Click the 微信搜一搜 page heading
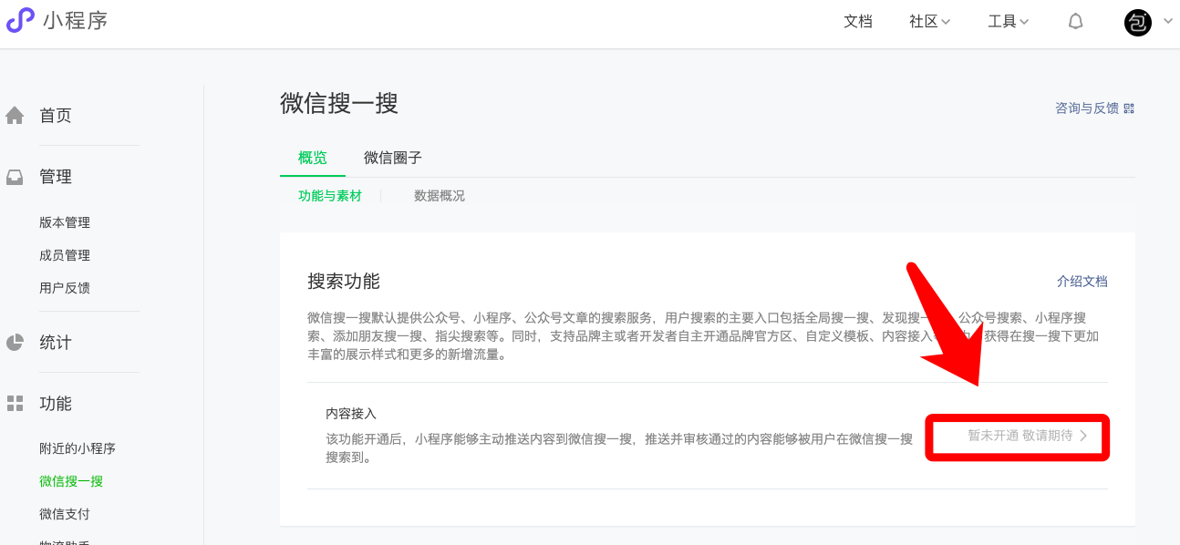The image size is (1180, 545). click(339, 103)
